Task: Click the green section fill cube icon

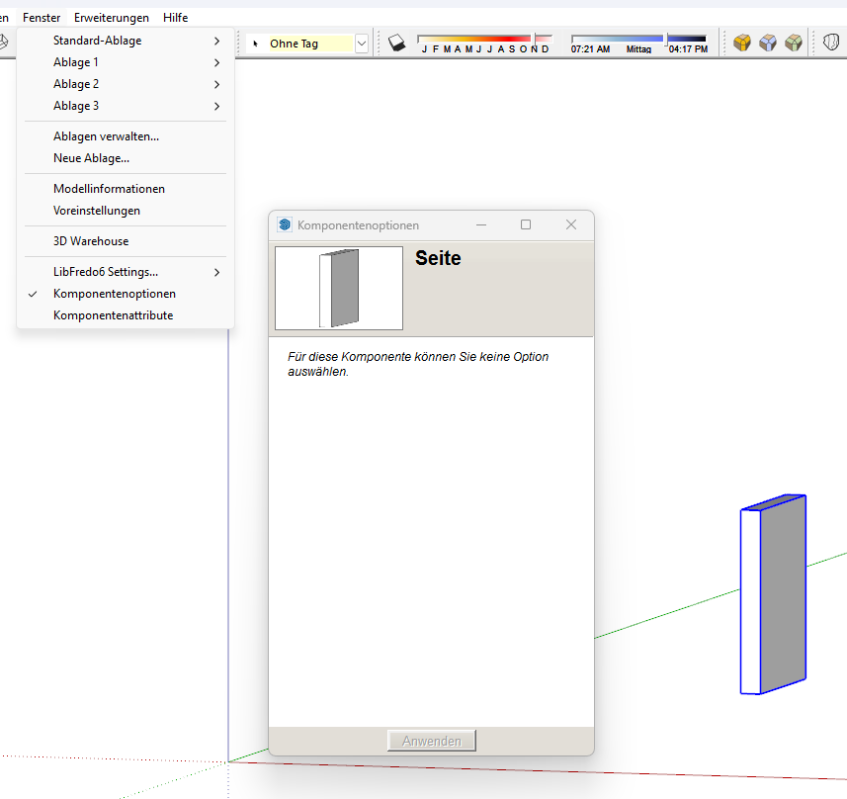Action: [x=794, y=43]
